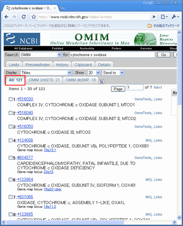Click the page number input field
This screenshot has width=183, height=226.
[x=135, y=87]
